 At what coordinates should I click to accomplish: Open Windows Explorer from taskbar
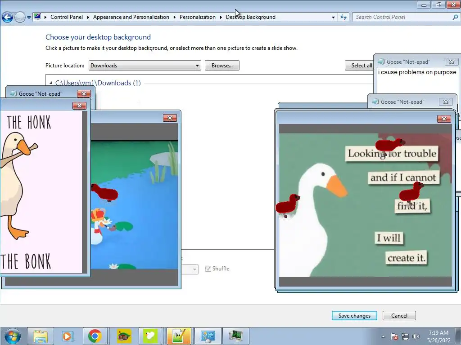(x=41, y=336)
